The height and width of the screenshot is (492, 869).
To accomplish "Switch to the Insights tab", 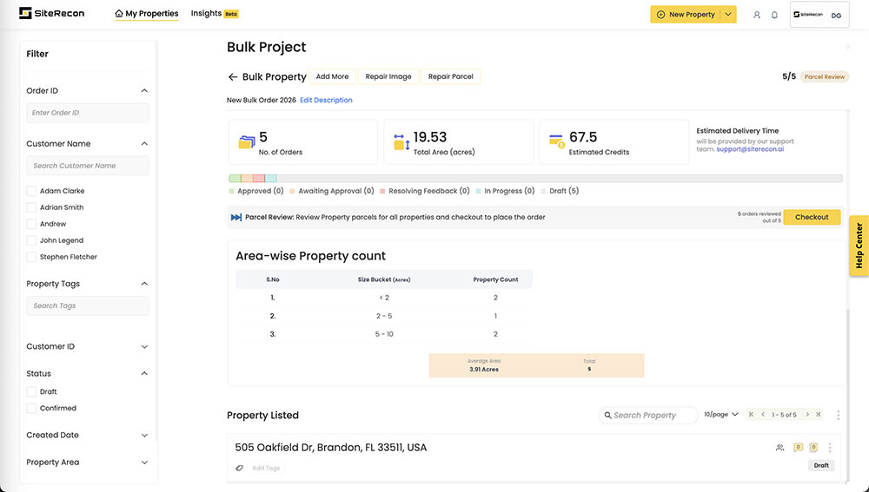I will point(207,14).
